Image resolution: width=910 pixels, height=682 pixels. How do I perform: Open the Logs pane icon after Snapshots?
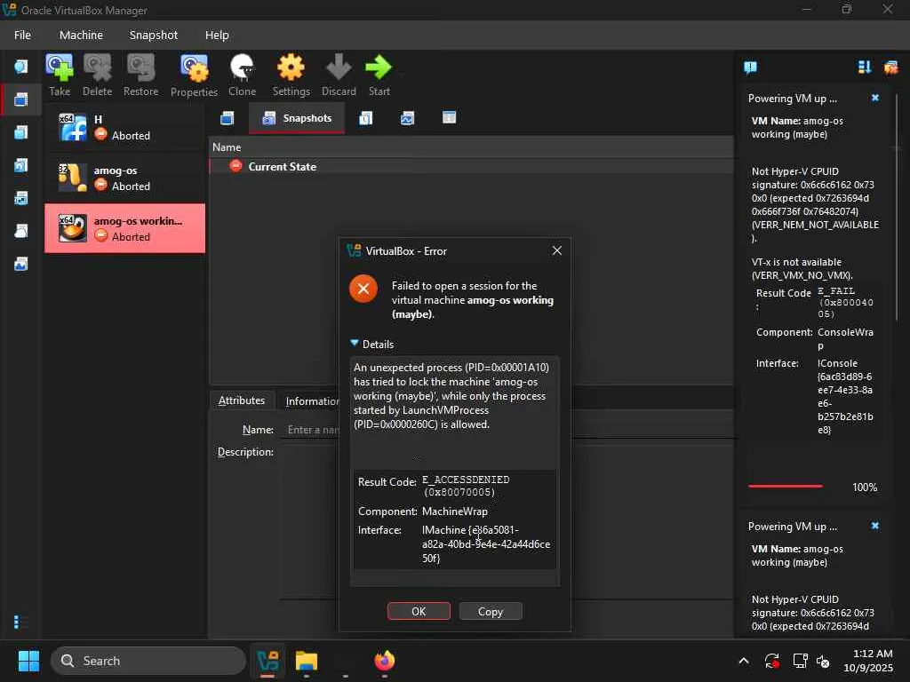pos(365,118)
